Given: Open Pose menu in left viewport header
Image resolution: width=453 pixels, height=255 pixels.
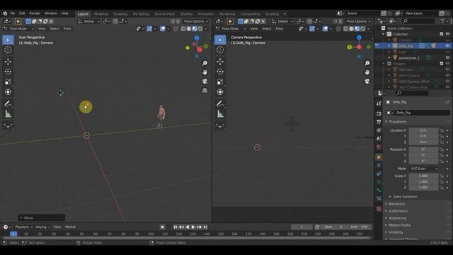Looking at the screenshot, I should point(67,28).
